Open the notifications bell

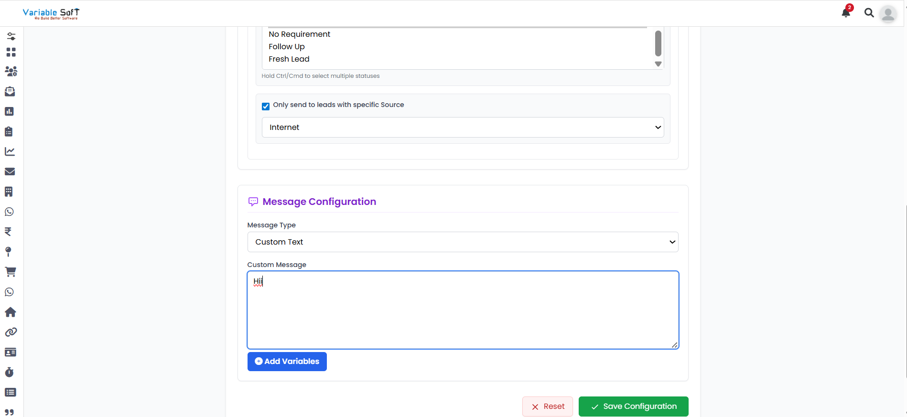(846, 13)
